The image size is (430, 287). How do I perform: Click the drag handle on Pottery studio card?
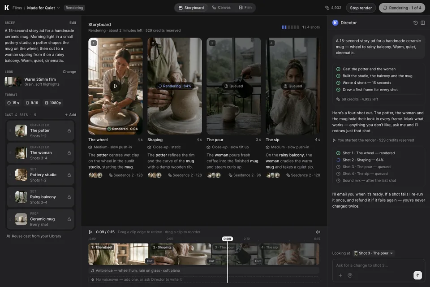(10, 175)
